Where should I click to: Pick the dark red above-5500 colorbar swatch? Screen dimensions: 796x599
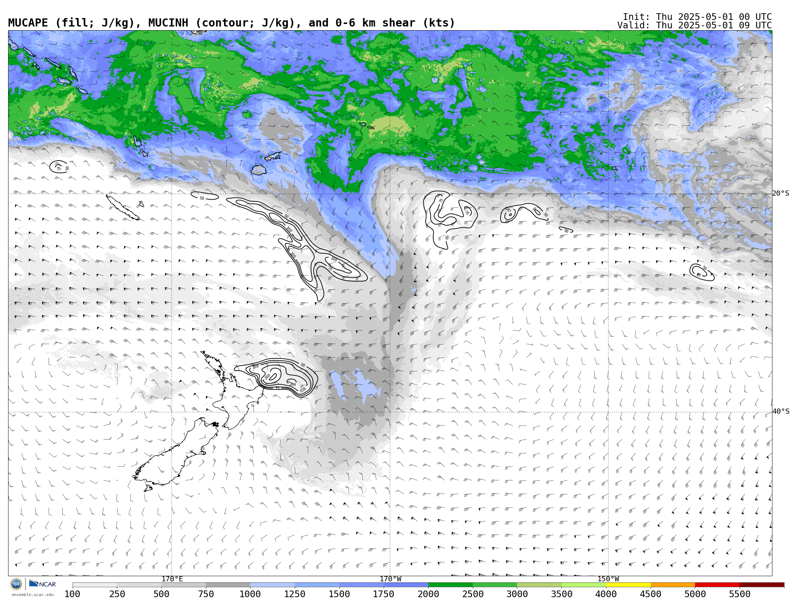(x=762, y=585)
